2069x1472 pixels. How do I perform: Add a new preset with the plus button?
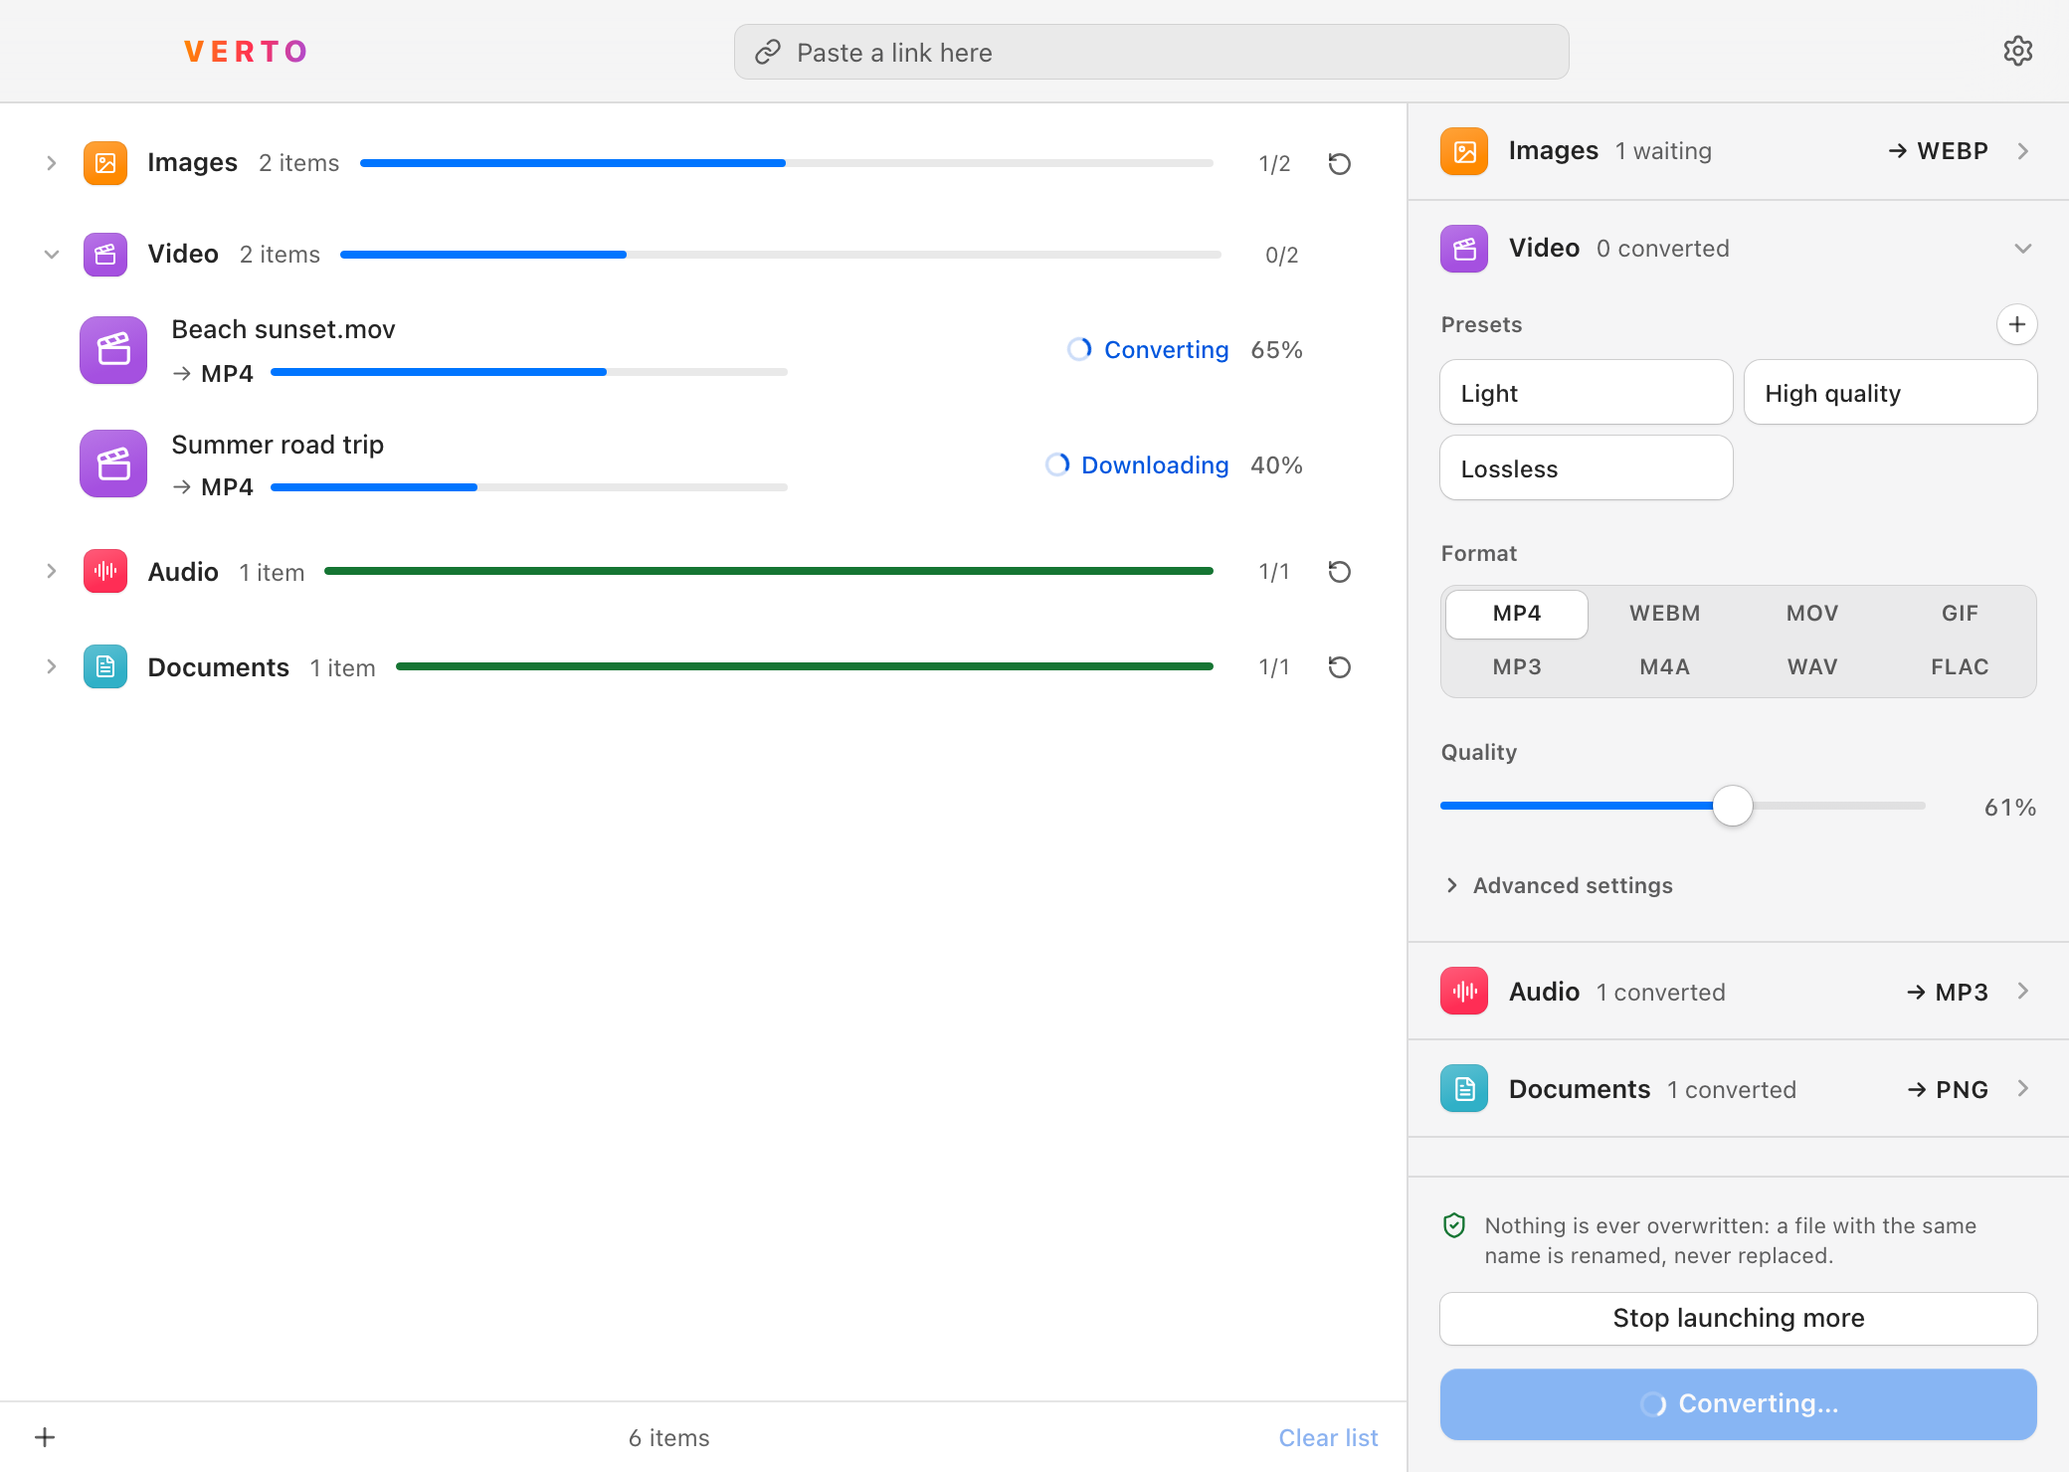[2017, 324]
